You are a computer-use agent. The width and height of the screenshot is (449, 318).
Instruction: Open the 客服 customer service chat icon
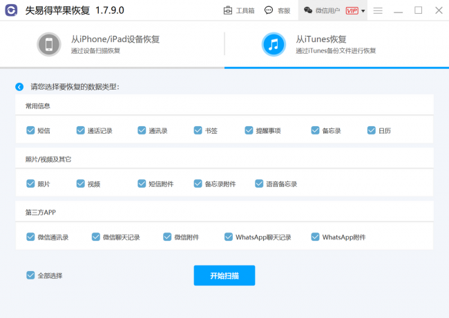269,10
